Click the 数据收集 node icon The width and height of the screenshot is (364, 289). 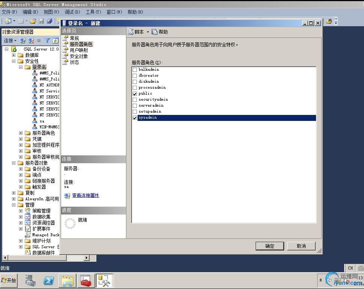point(28,217)
